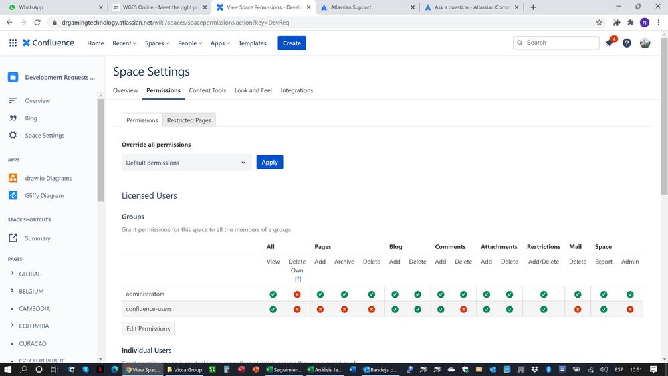Image resolution: width=668 pixels, height=376 pixels.
Task: Click the blue Create button
Action: click(x=292, y=43)
